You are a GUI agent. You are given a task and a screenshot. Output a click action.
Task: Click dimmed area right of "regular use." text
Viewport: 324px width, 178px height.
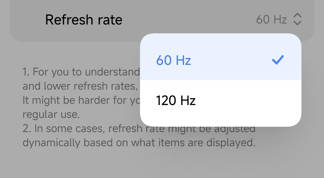[109, 115]
